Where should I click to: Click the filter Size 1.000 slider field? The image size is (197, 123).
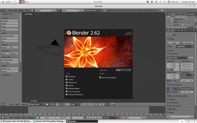187,92
